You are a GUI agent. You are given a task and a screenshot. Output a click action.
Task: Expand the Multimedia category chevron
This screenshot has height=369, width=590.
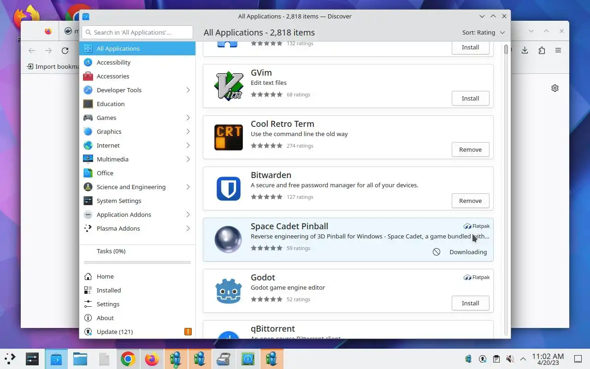click(188, 159)
